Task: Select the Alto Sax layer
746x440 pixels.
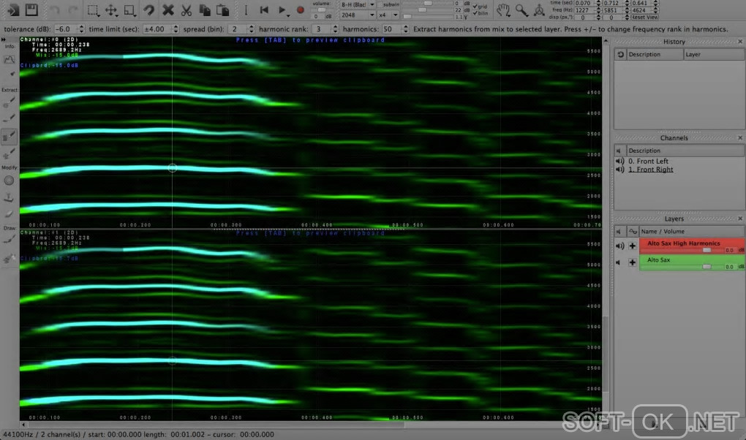Action: [658, 259]
